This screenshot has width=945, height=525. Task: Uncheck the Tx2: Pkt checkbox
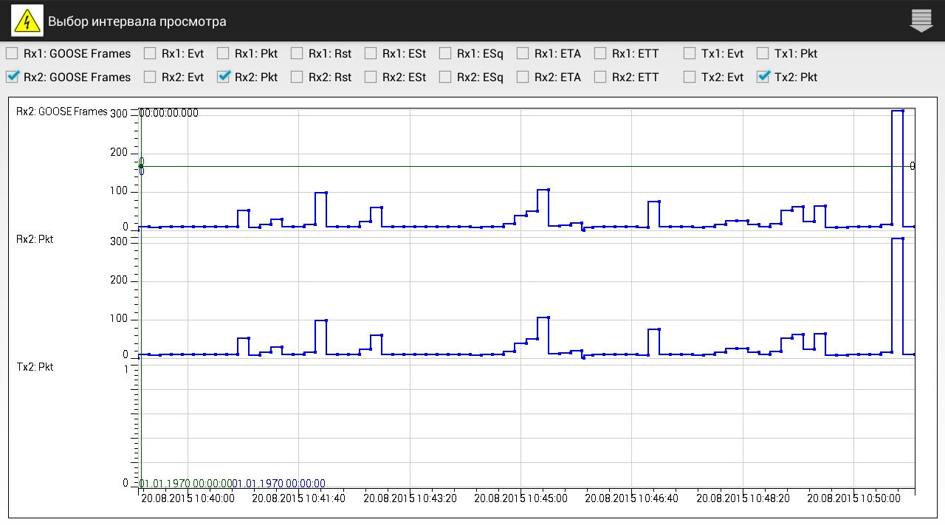763,77
